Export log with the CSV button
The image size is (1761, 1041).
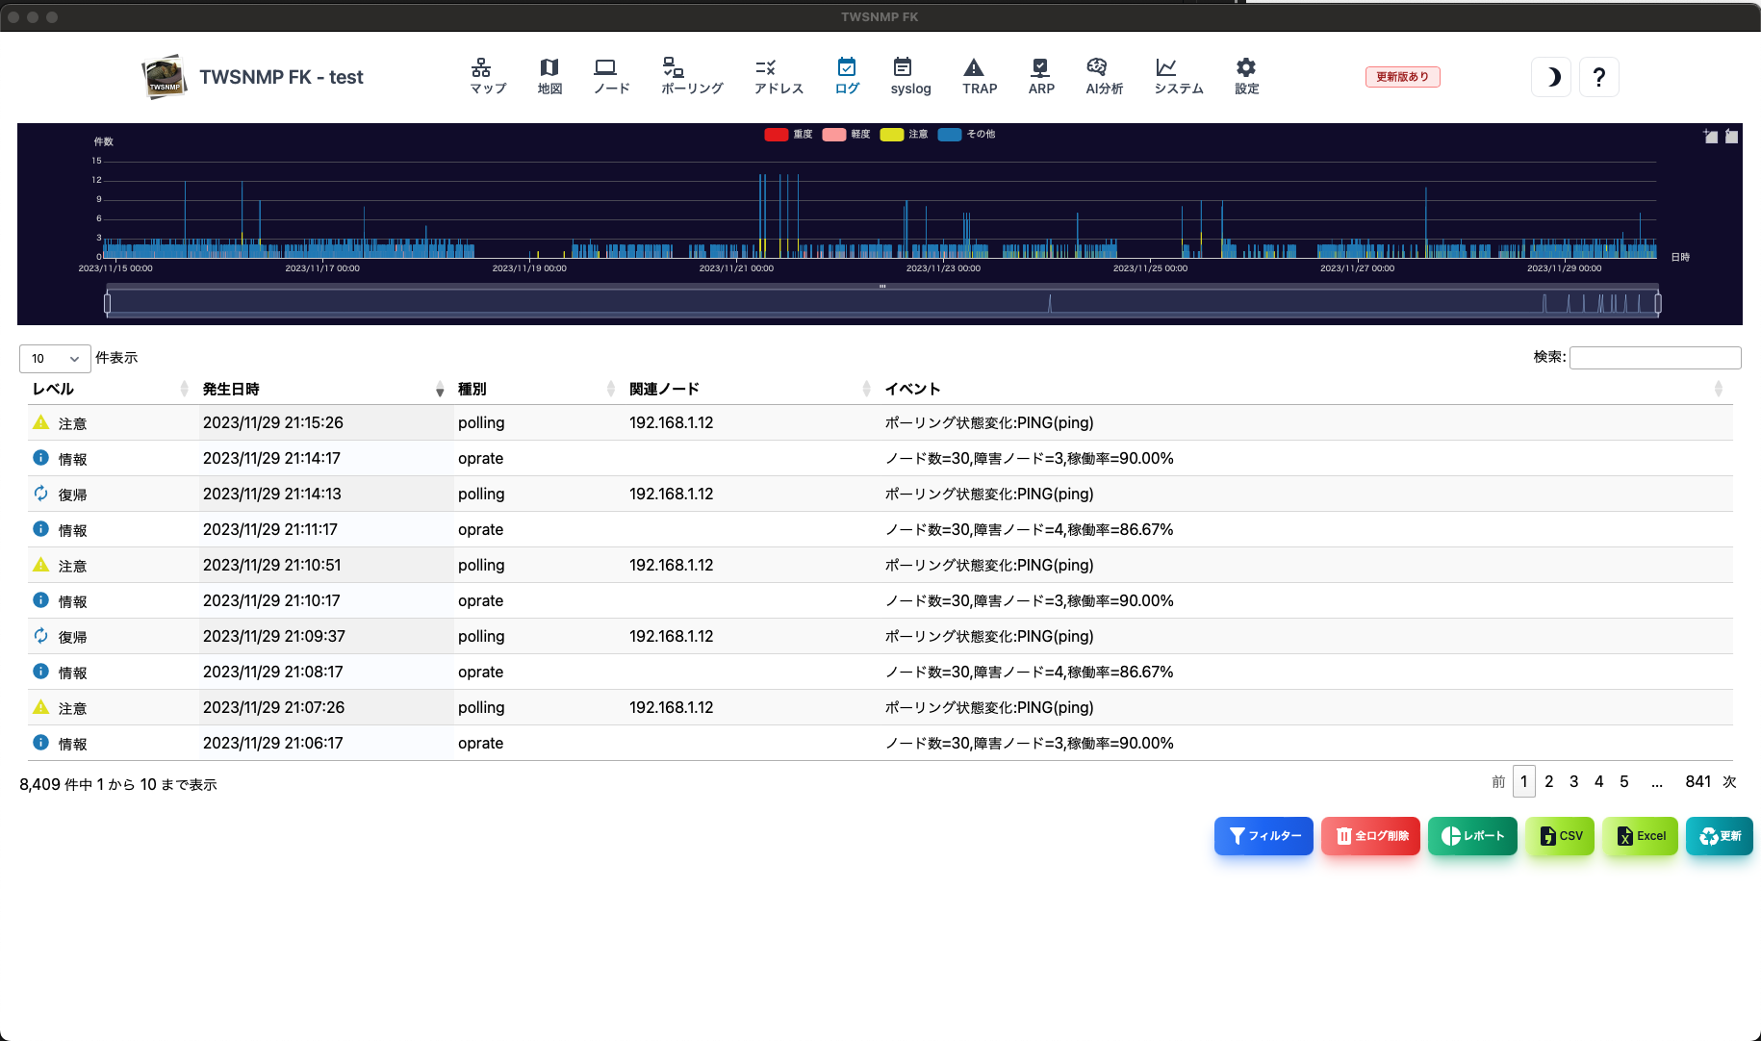click(x=1560, y=836)
